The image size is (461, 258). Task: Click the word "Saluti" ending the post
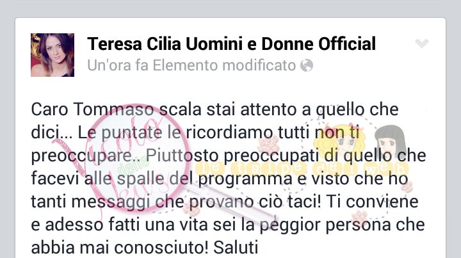[236, 247]
